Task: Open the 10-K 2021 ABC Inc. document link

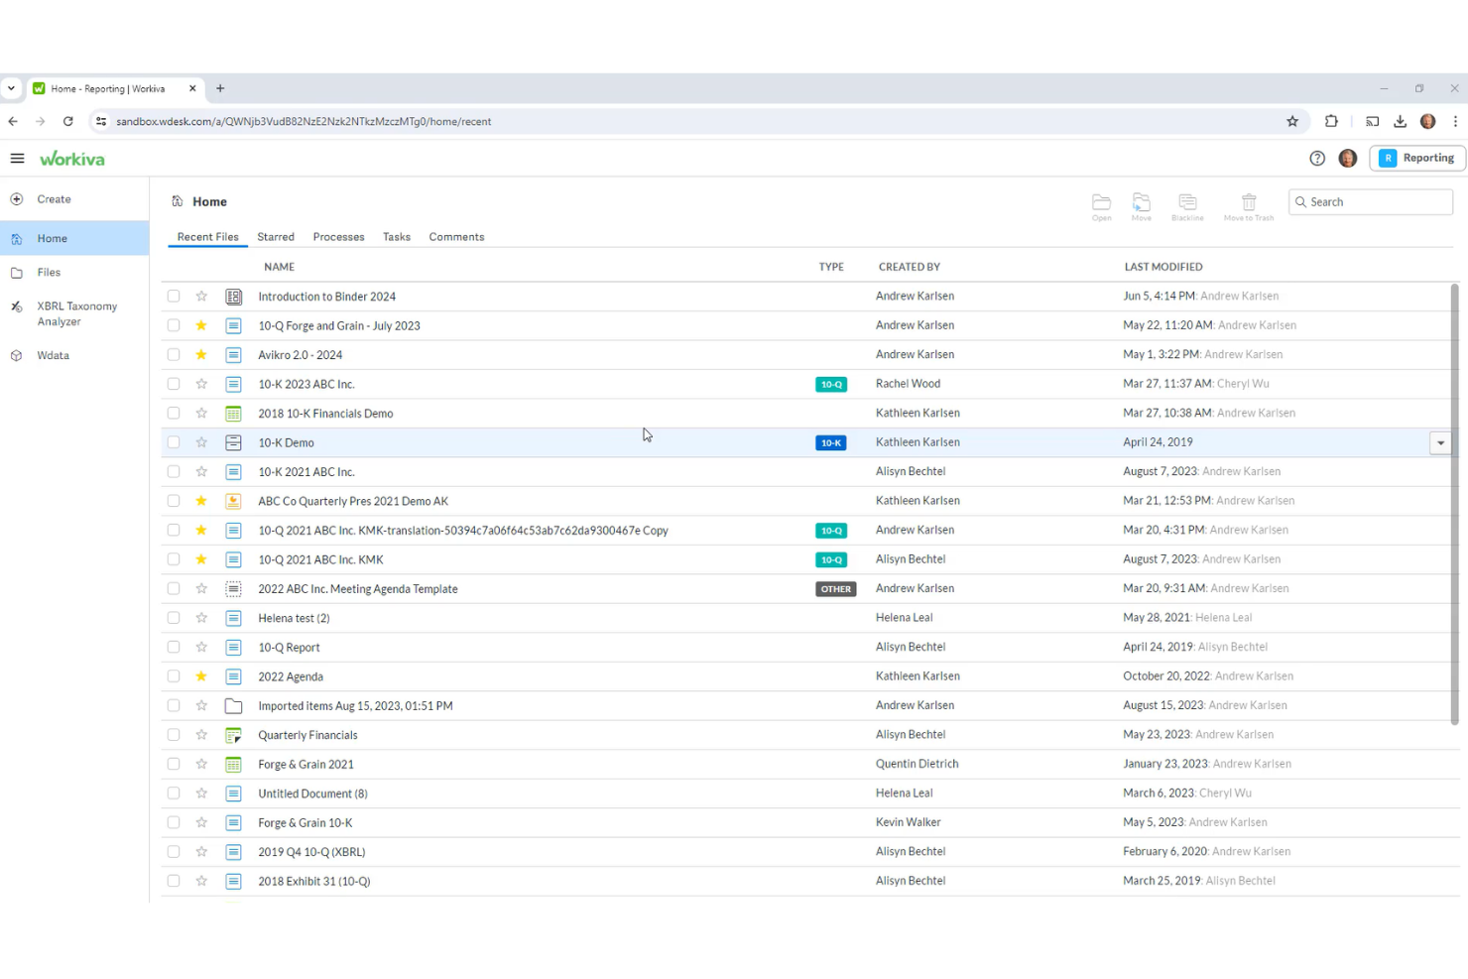Action: tap(306, 471)
